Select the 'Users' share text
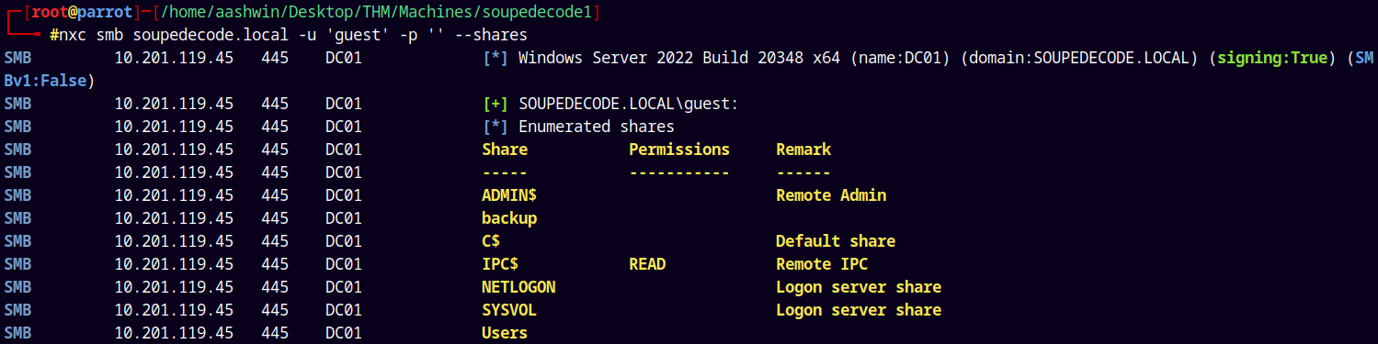The image size is (1378, 344). click(x=505, y=333)
